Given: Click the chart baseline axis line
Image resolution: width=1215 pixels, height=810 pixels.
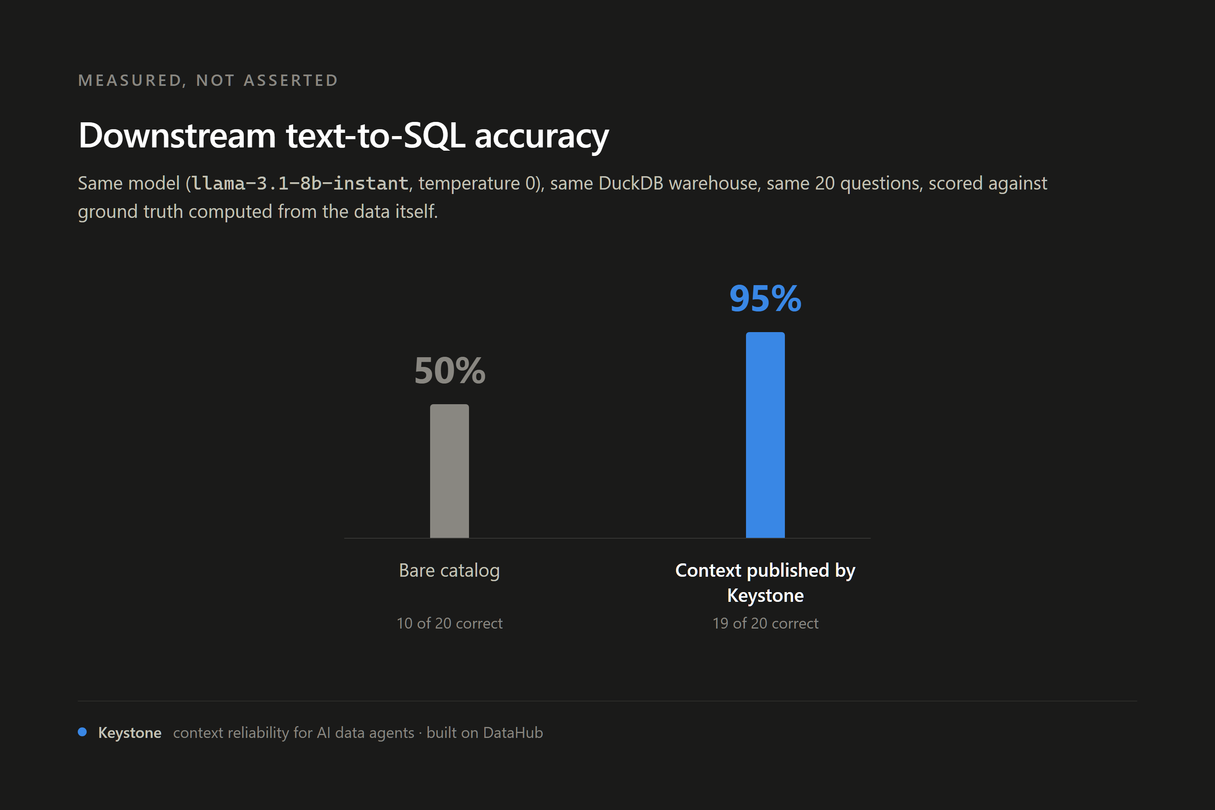Looking at the screenshot, I should pyautogui.click(x=607, y=538).
